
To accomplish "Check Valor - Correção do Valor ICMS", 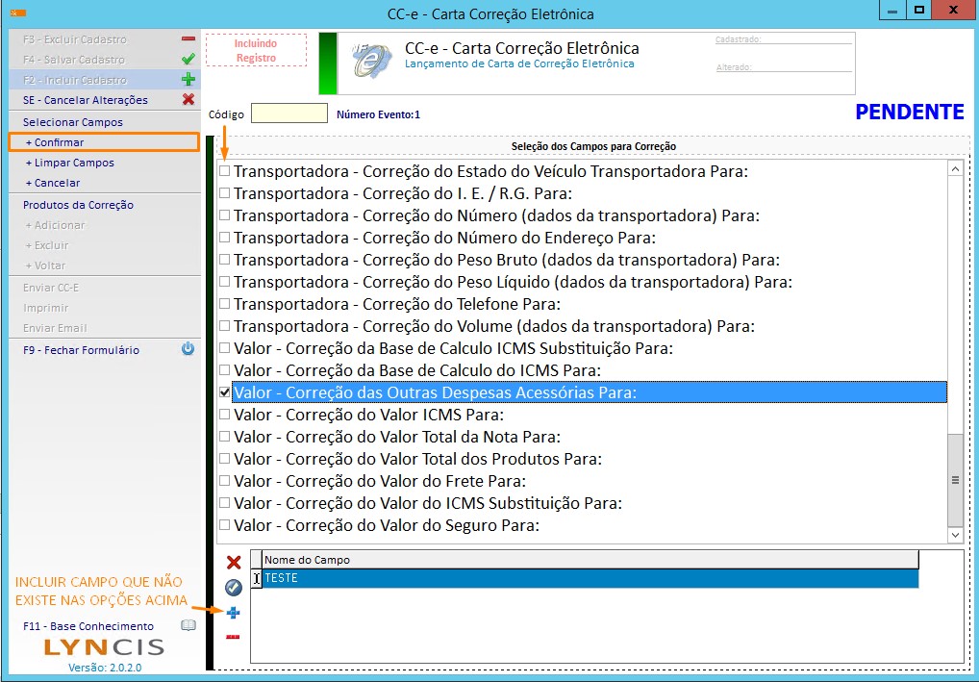I will (225, 415).
